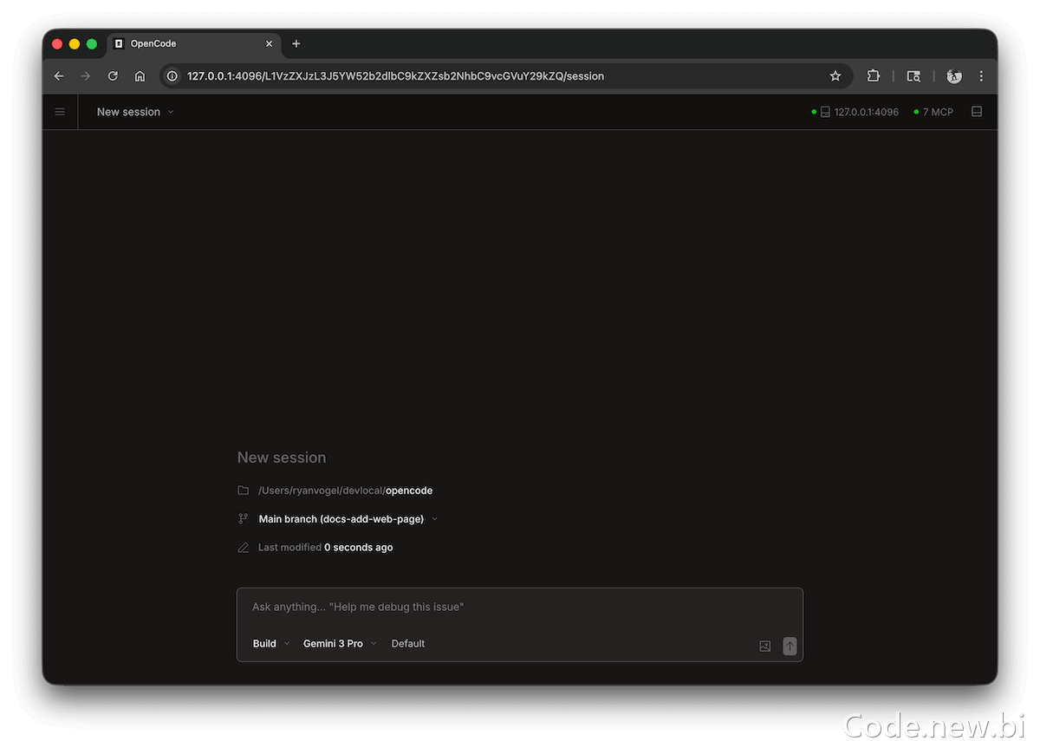Open the browser extensions menu
Image resolution: width=1040 pixels, height=741 pixels.
coord(874,76)
